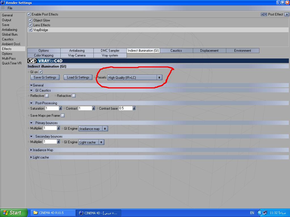Click Secondary bounces Multiplier spinner
The height and width of the screenshot is (217, 290).
(59, 142)
